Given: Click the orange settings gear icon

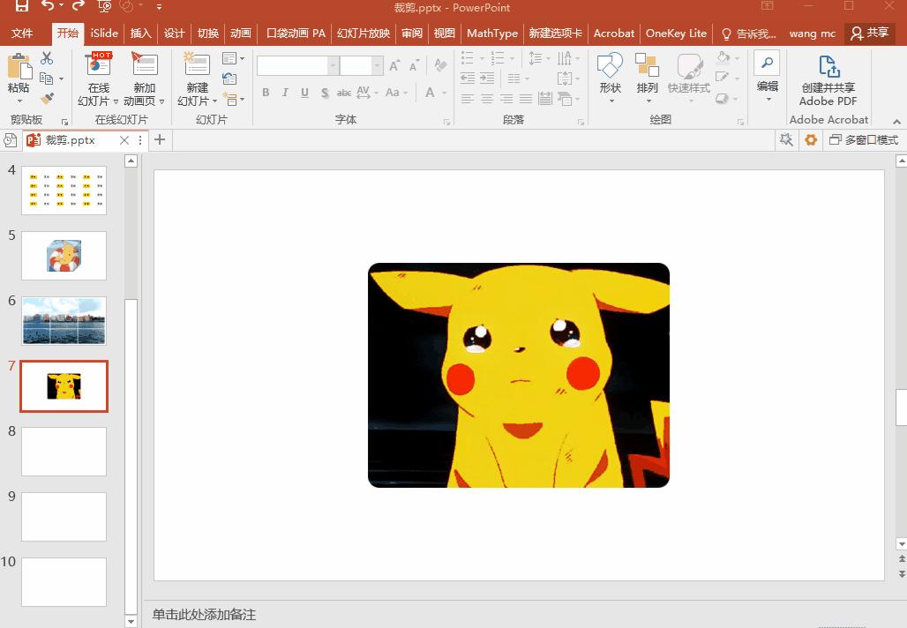Looking at the screenshot, I should [810, 140].
